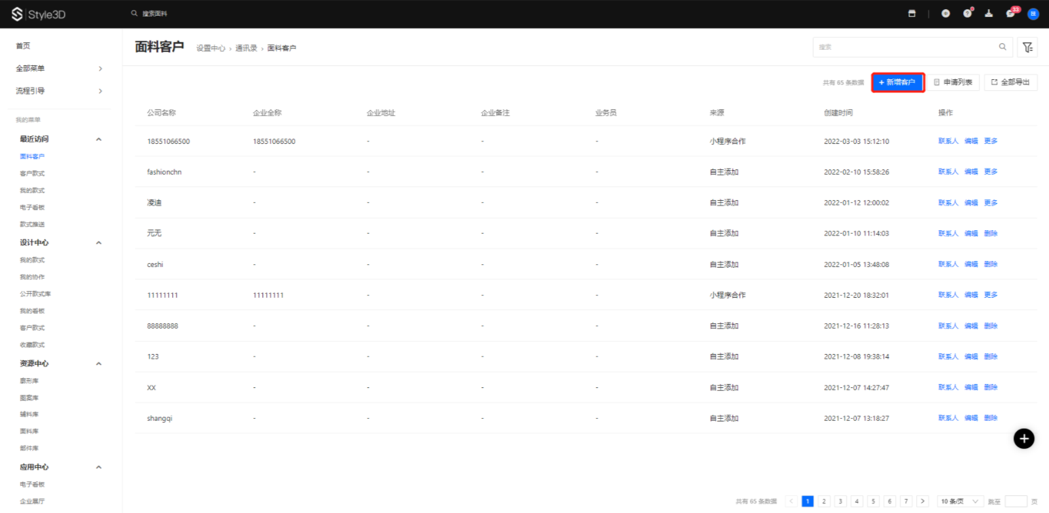The height and width of the screenshot is (513, 1049).
Task: Select 客户款式 under 最近访问
Action: (32, 173)
